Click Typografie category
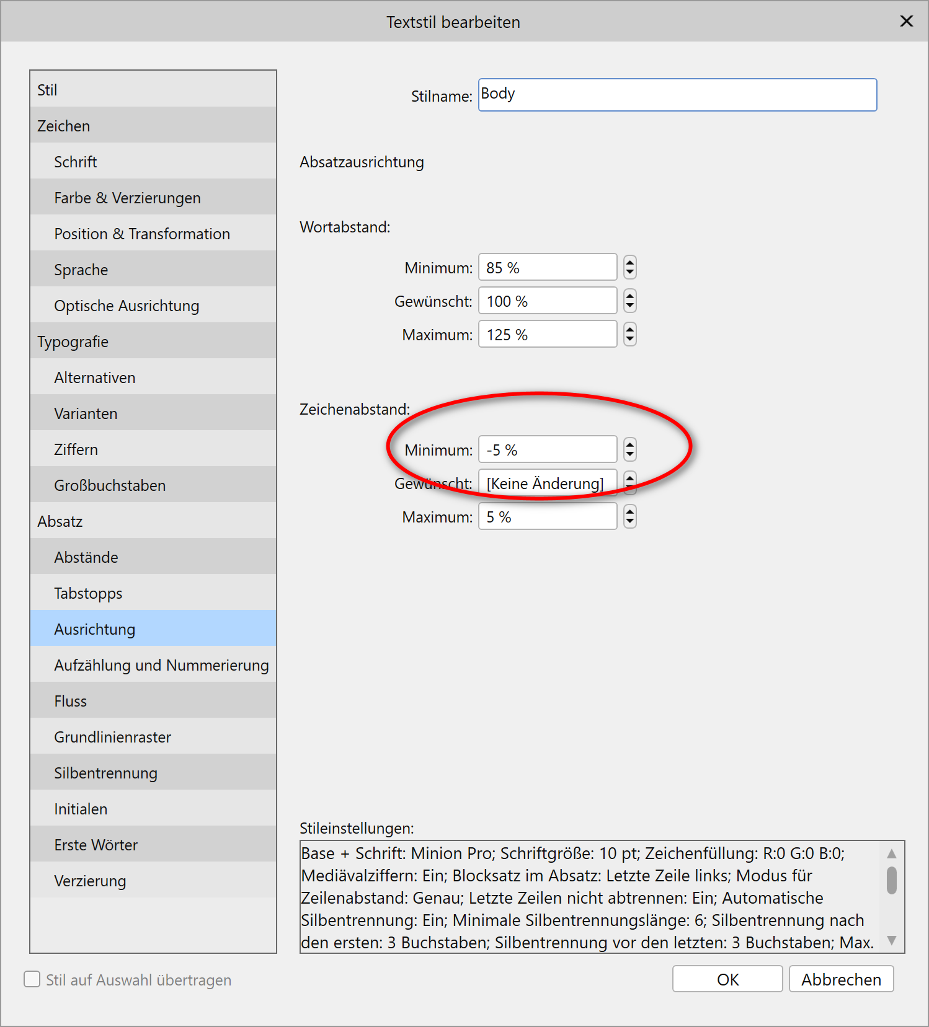The height and width of the screenshot is (1027, 929). pos(153,341)
